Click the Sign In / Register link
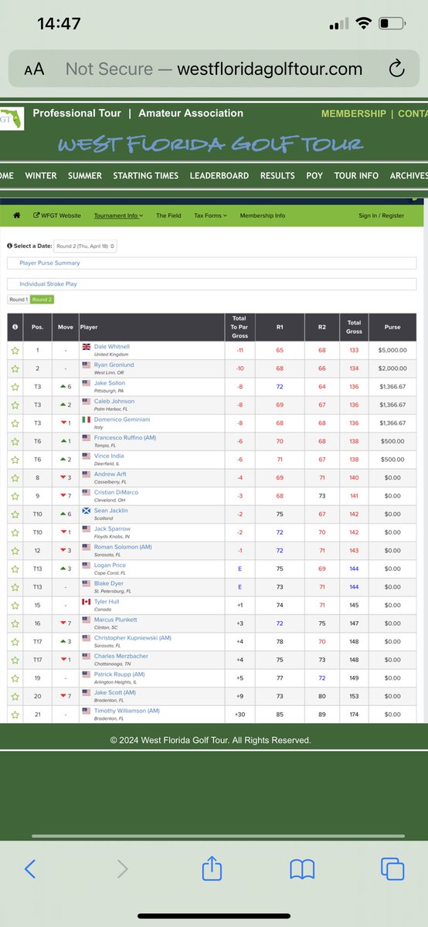 (381, 216)
